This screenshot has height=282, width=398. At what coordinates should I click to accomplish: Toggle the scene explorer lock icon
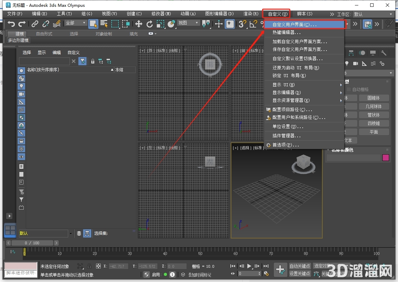93,61
